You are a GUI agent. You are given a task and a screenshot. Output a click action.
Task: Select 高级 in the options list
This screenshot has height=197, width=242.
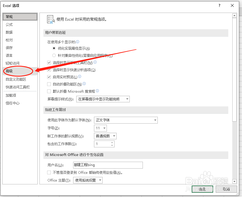coord(20,71)
